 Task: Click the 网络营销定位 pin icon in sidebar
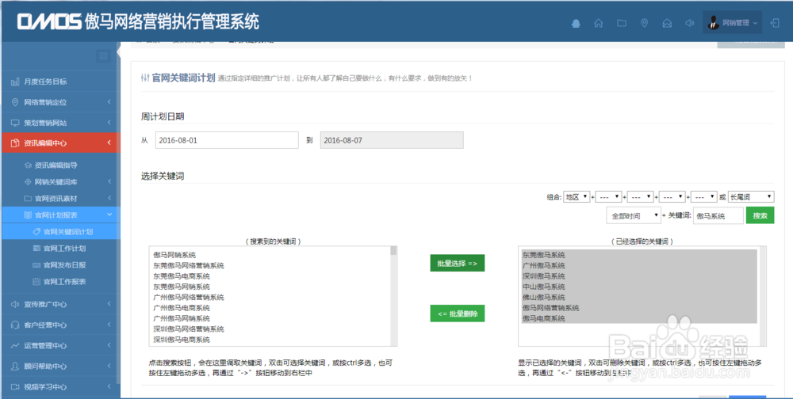click(15, 102)
